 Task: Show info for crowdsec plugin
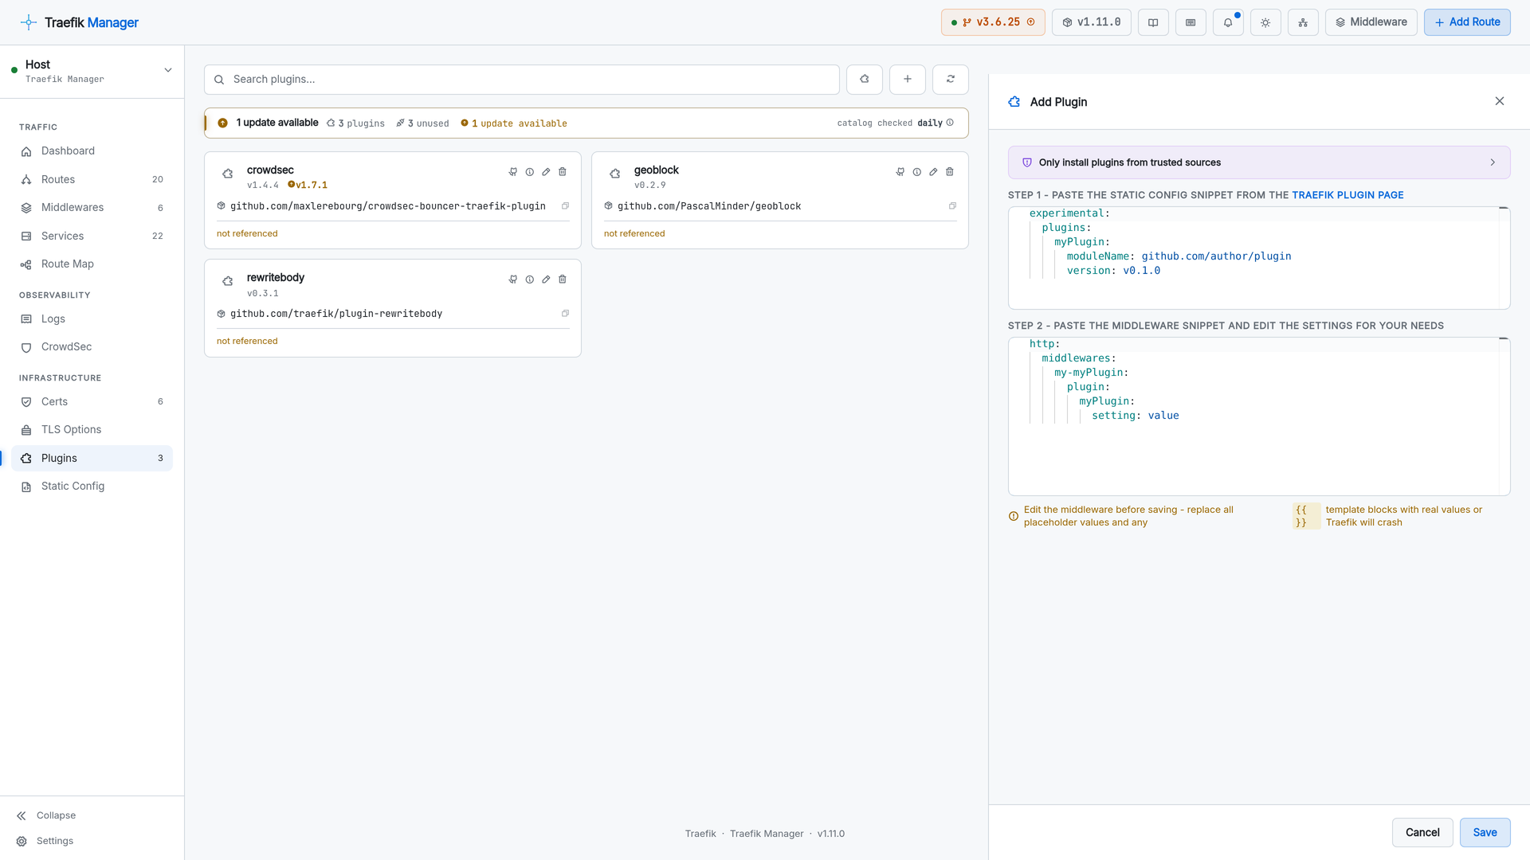tap(530, 172)
